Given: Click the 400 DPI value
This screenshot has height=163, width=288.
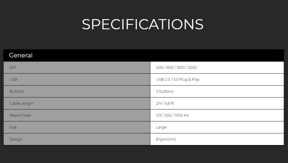Looking at the screenshot, I should click(x=160, y=67).
